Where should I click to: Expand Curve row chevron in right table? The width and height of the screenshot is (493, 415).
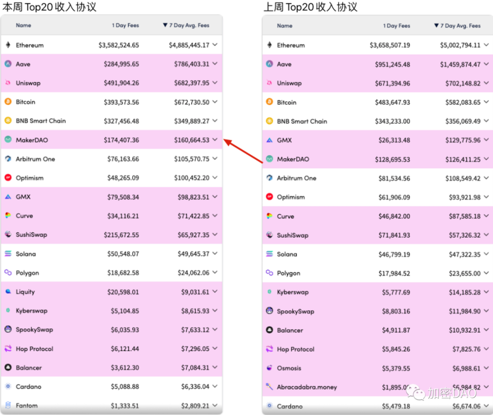(x=486, y=216)
